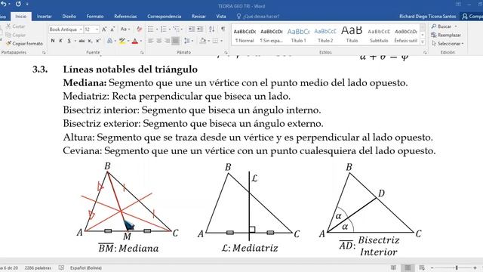Click the zoom slider handle
This screenshot has width=483, height=272.
(x=457, y=267)
